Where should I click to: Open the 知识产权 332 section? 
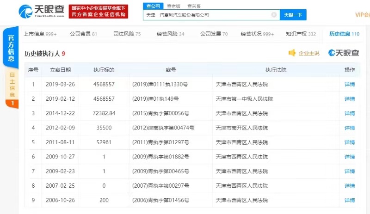pyautogui.click(x=301, y=34)
